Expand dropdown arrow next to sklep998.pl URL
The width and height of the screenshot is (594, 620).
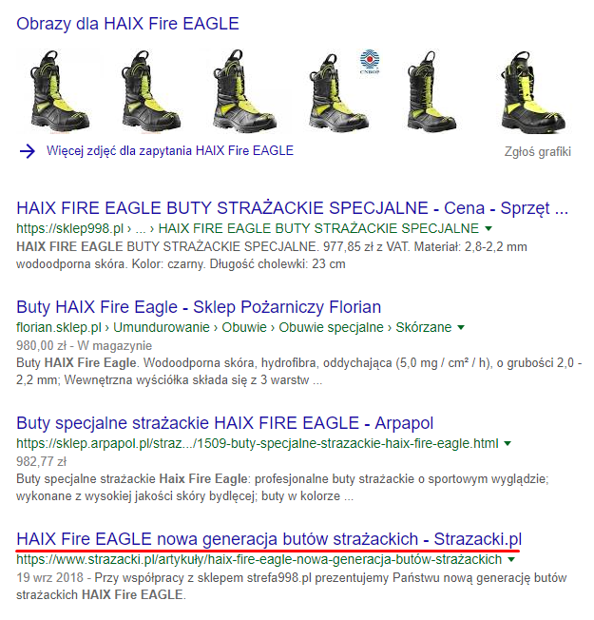pos(489,228)
